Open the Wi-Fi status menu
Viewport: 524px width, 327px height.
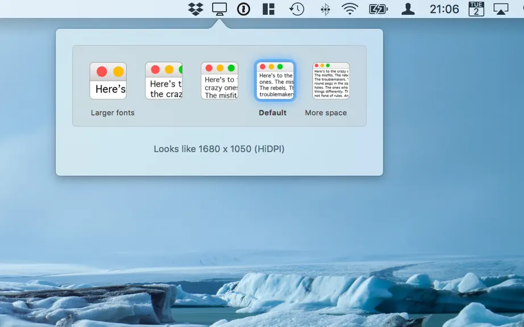[350, 9]
